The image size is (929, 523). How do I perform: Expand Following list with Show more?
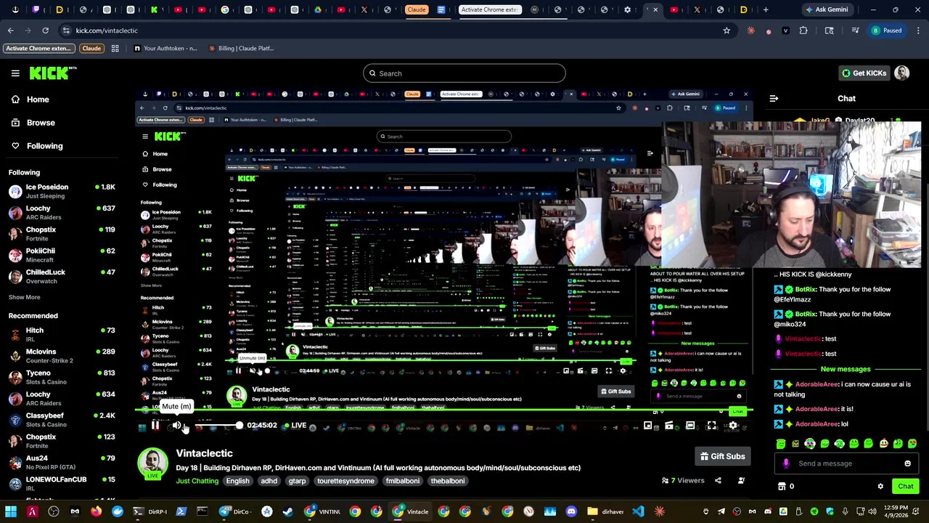24,297
